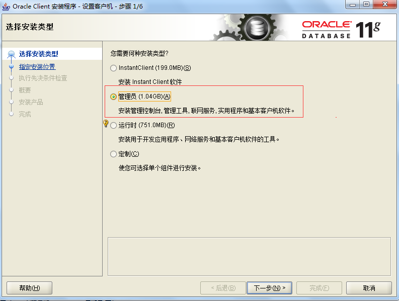The width and height of the screenshot is (399, 301).
Task: Click the 概要 step in the sidebar
Action: pos(25,90)
